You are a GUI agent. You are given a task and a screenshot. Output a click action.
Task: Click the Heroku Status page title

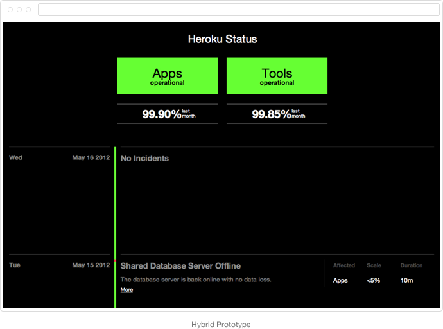(x=222, y=39)
